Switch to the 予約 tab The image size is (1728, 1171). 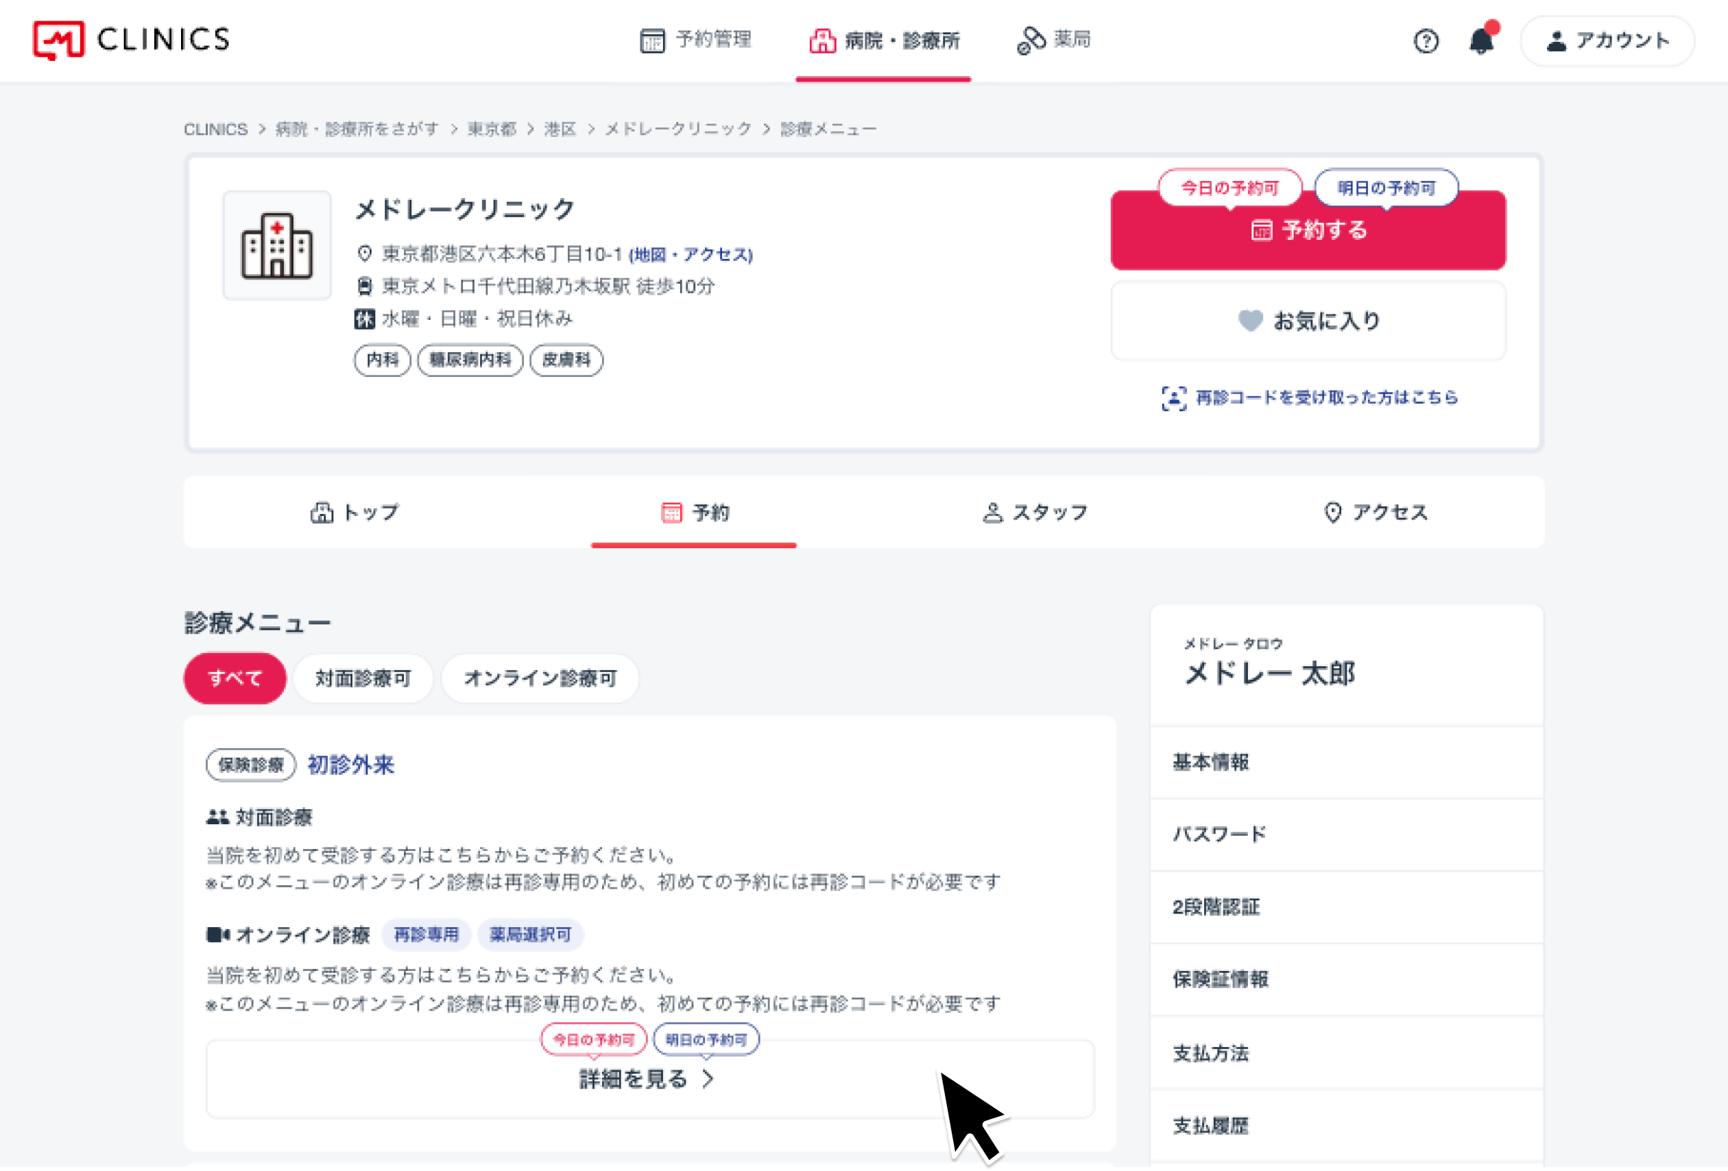pos(695,513)
